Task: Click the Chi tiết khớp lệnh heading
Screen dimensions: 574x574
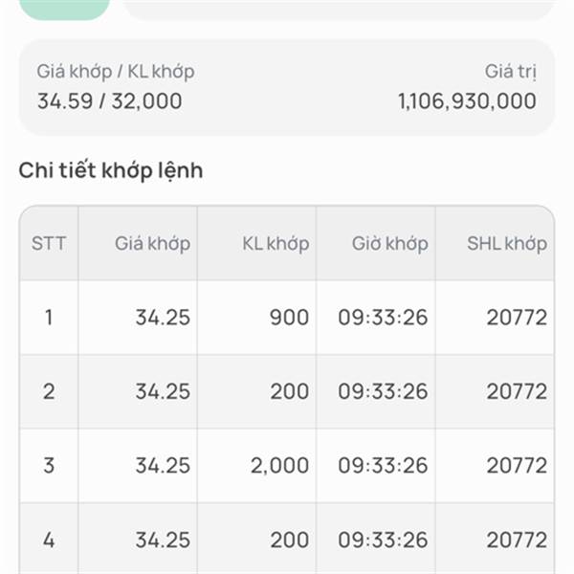Action: pyautogui.click(x=111, y=170)
